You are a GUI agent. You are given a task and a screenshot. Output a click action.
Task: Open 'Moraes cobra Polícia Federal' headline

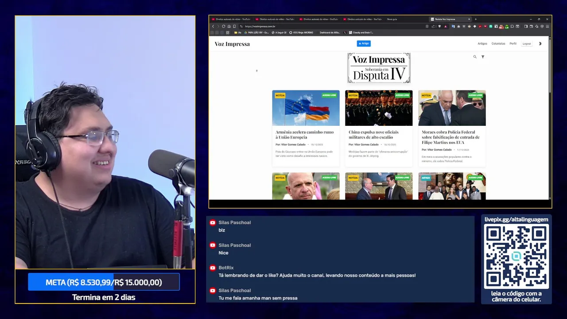[x=450, y=137]
